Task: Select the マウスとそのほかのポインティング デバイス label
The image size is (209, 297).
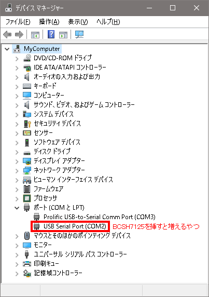Action: [x=82, y=236]
